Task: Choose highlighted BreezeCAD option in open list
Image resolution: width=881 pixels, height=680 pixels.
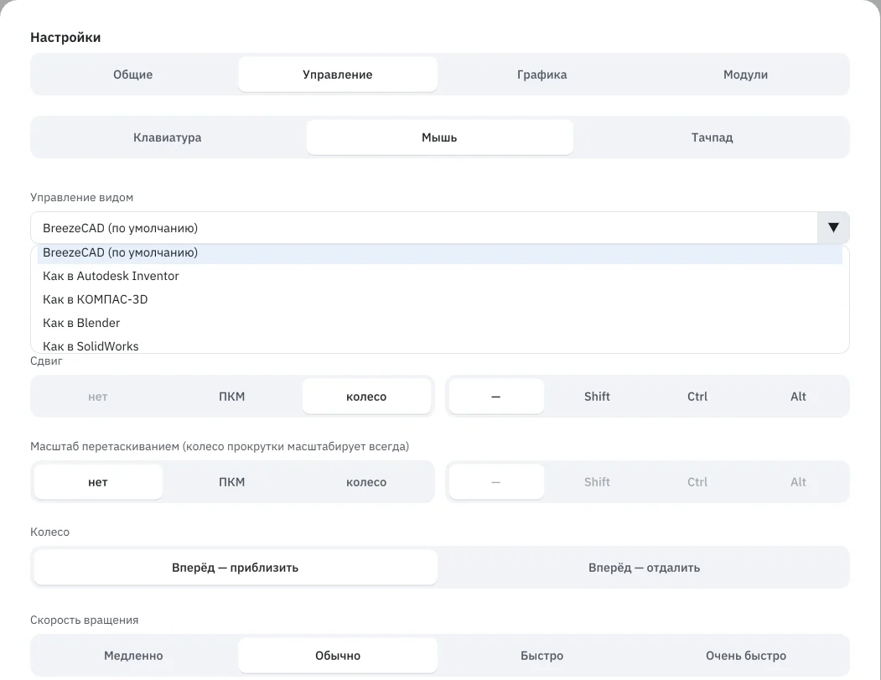Action: tap(440, 253)
